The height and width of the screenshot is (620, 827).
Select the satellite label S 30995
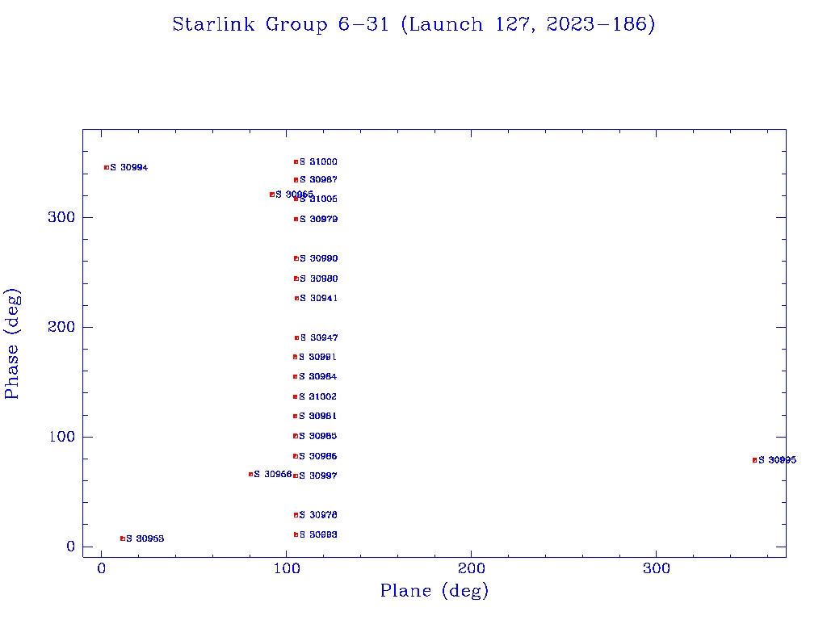[778, 460]
